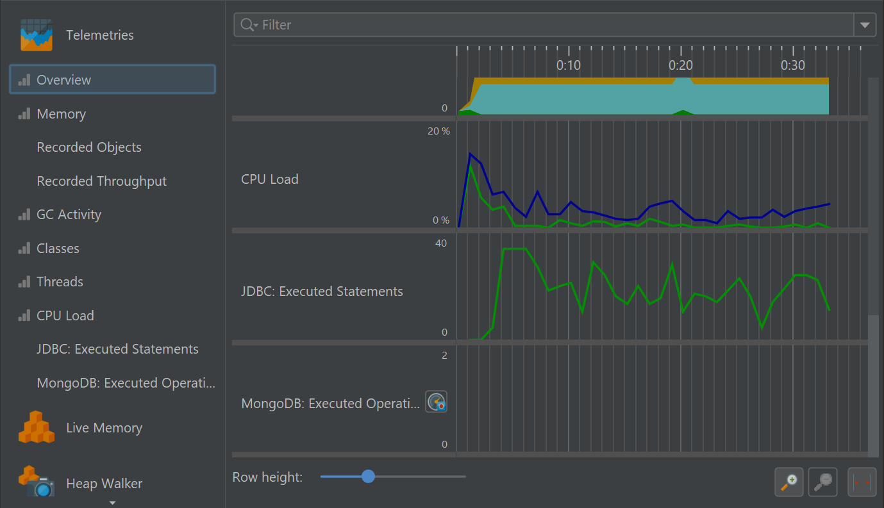
Task: Click the magnifier icon in the Filter box
Action: coord(247,25)
